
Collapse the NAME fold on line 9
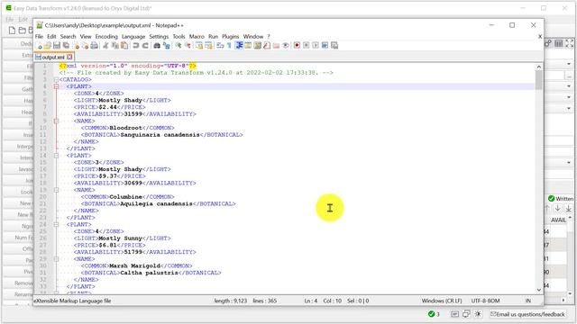56,121
